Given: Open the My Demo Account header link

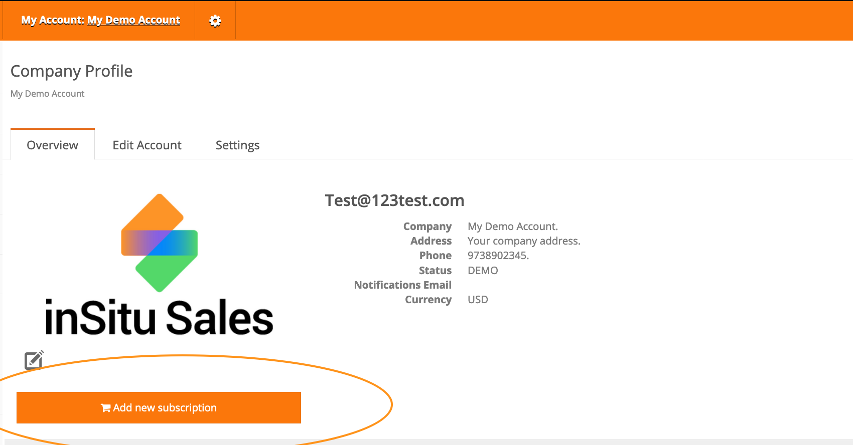Looking at the screenshot, I should 133,20.
